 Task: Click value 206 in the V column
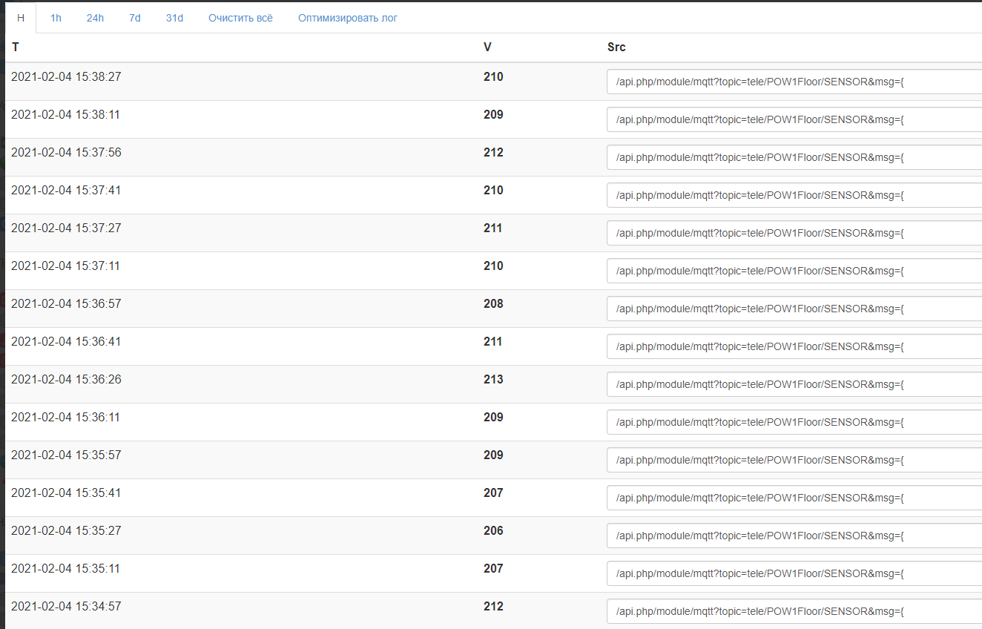tap(493, 531)
